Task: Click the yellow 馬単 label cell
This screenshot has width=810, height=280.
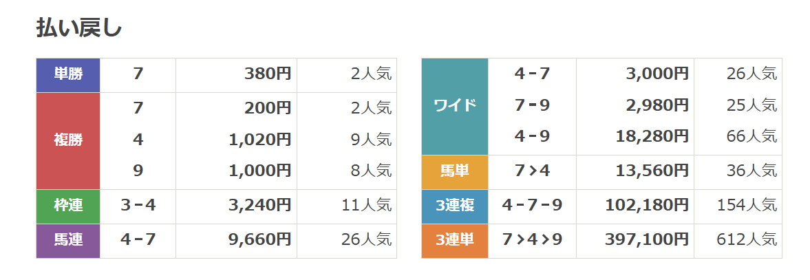Action: coord(455,171)
